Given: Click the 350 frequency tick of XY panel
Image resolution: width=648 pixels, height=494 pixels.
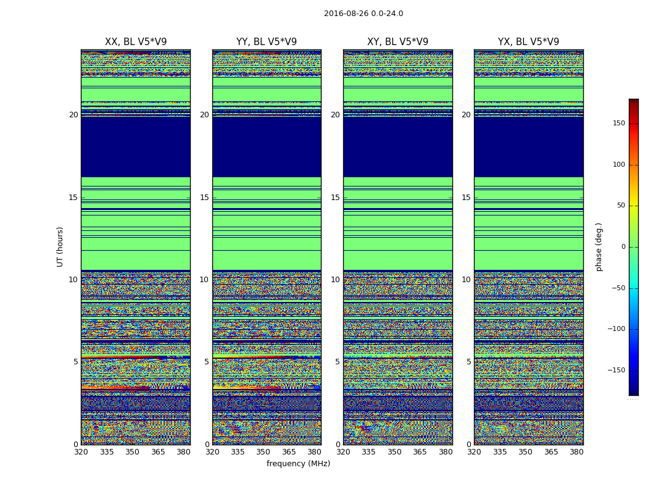Looking at the screenshot, I should [x=394, y=452].
